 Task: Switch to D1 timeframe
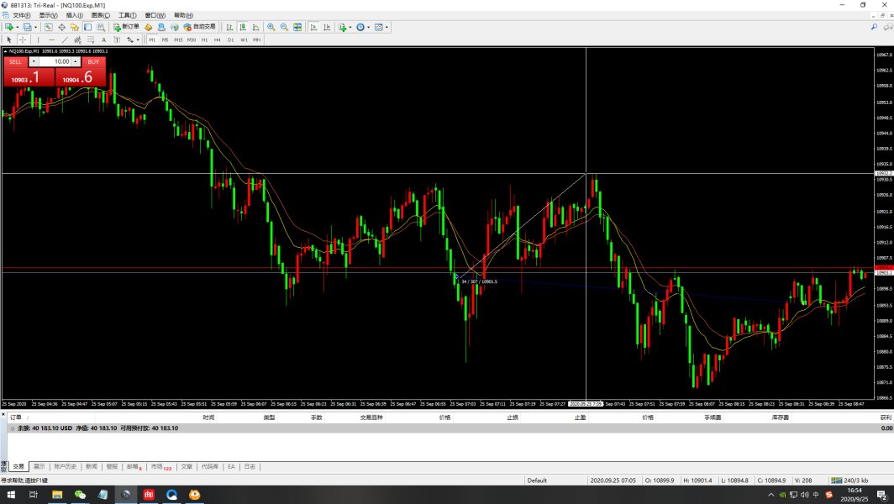tap(230, 40)
